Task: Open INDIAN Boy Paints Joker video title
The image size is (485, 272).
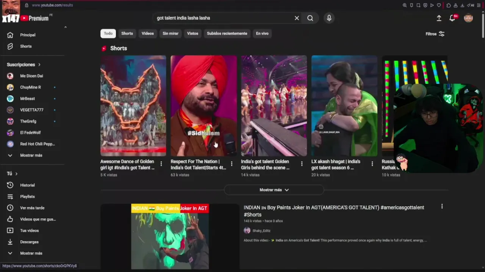Action: (334, 211)
